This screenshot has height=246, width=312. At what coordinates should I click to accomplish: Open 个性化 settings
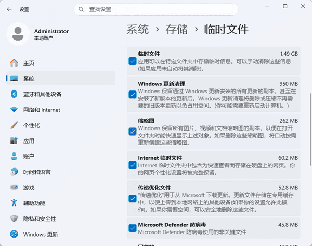coord(61,125)
